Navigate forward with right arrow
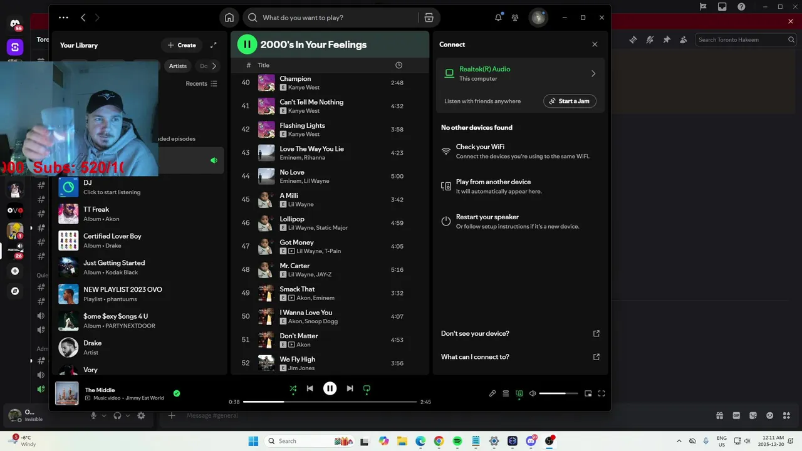 click(97, 18)
